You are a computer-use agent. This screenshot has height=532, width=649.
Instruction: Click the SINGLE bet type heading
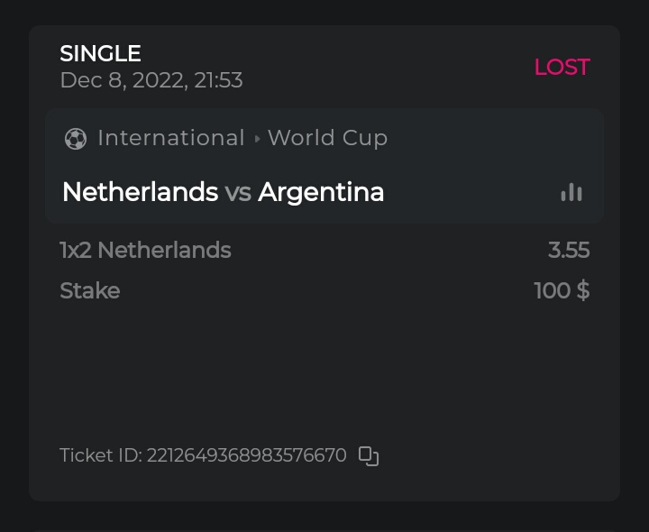point(100,54)
